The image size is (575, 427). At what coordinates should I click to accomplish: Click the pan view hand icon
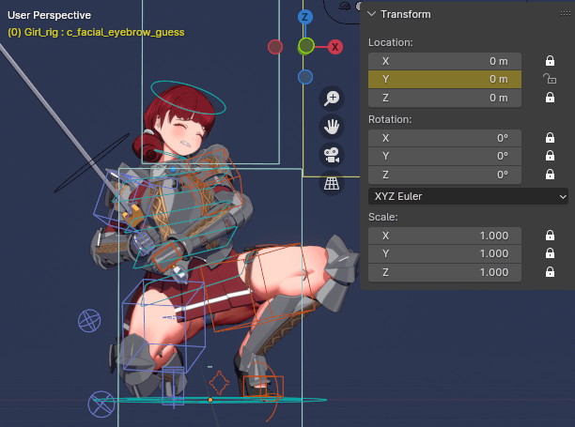click(332, 127)
